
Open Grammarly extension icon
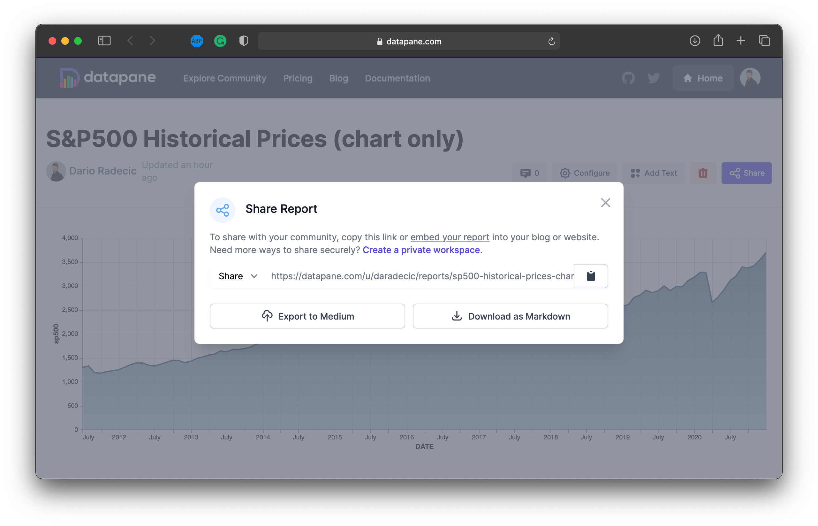coord(220,41)
